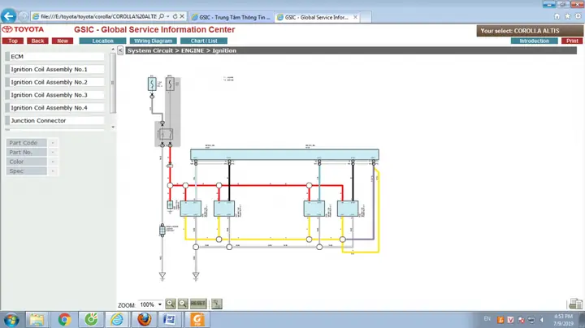Open the Location menu

102,41
